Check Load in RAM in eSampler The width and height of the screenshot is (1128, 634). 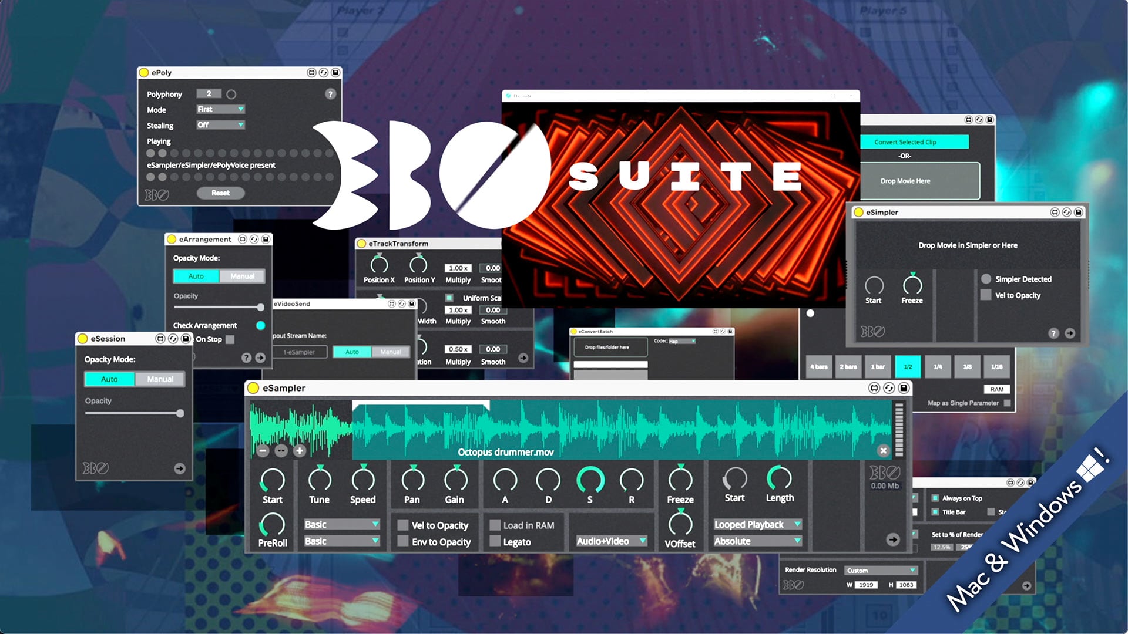pos(495,525)
